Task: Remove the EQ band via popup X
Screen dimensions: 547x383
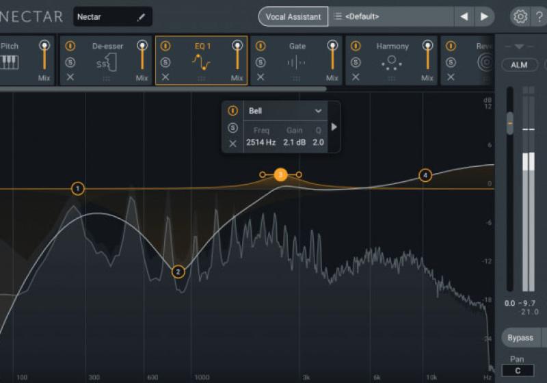Action: 232,144
